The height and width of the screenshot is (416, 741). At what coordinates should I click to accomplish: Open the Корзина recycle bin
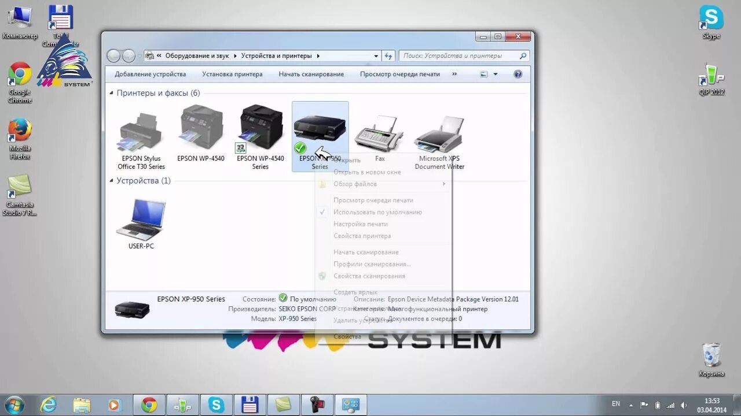[711, 359]
